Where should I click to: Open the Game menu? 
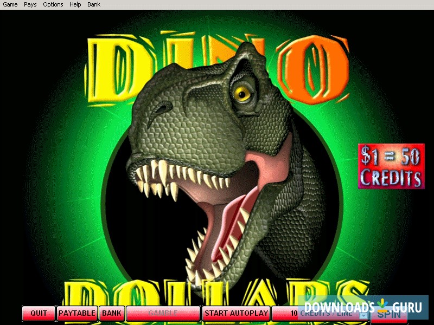pos(10,4)
